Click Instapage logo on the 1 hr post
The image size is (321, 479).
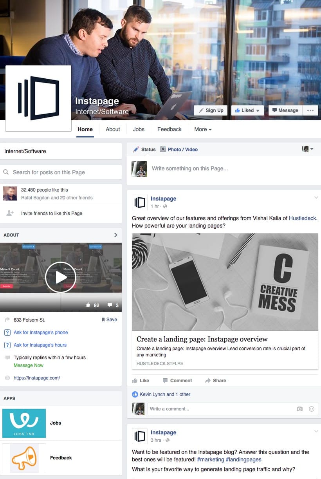(140, 202)
